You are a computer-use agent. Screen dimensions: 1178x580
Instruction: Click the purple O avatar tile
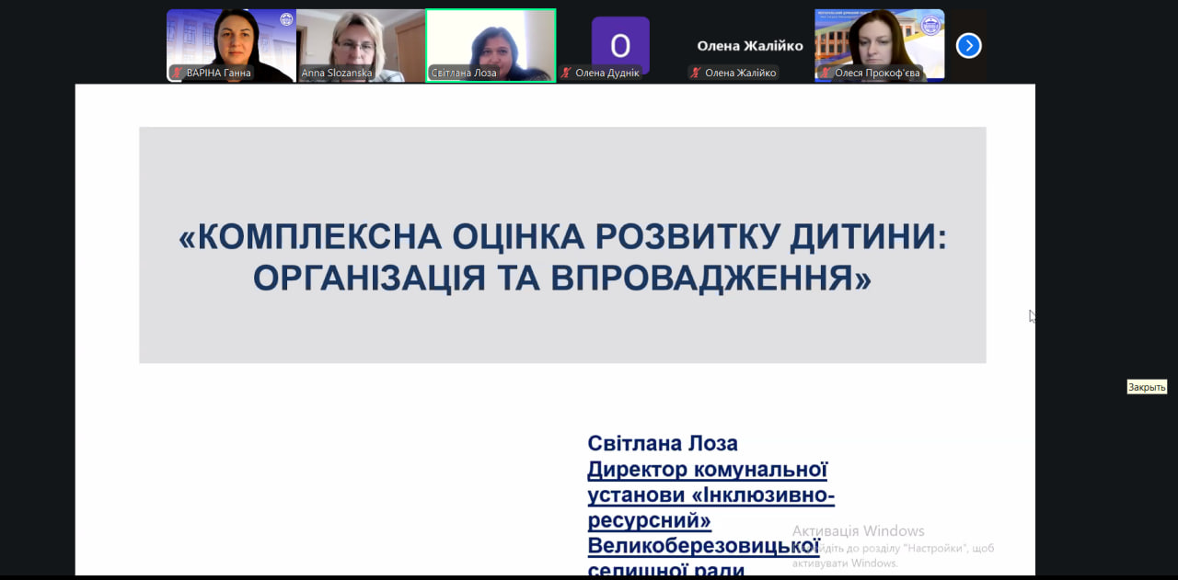pyautogui.click(x=619, y=45)
